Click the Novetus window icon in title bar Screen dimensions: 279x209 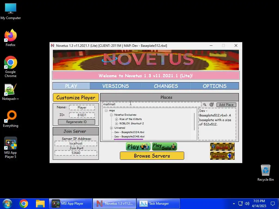click(53, 45)
